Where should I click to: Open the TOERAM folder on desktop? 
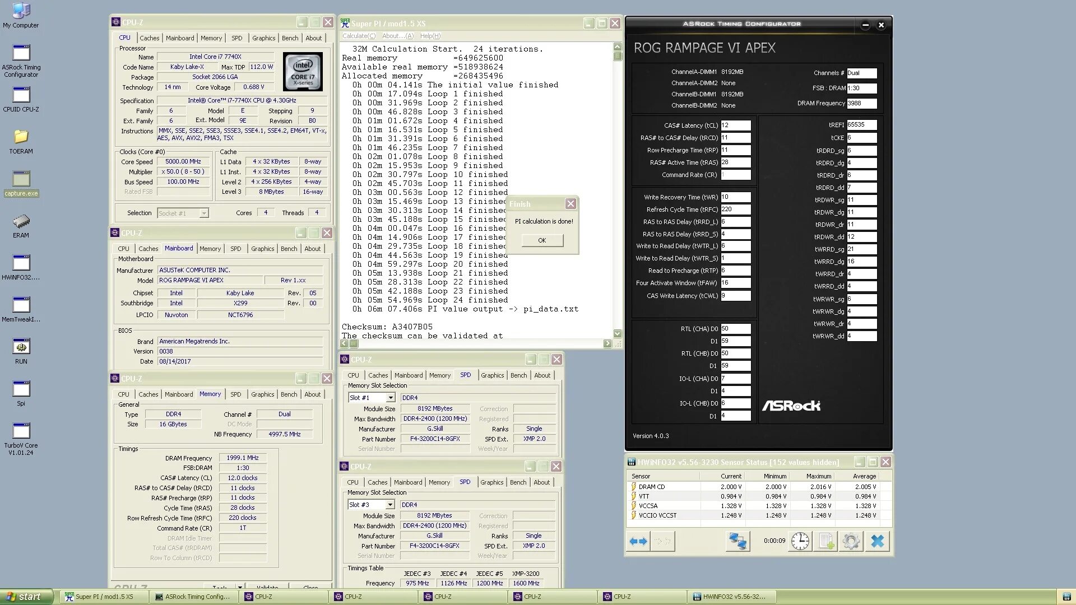[x=21, y=142]
